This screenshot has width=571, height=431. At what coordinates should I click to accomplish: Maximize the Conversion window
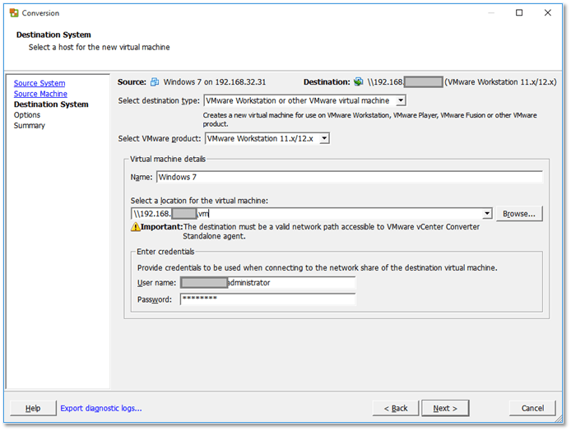coord(519,12)
